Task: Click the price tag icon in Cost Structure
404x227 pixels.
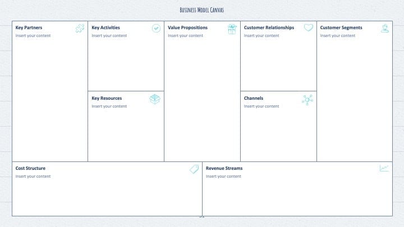Action: coord(194,169)
